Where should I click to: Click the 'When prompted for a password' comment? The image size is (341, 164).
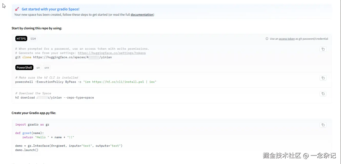(82, 49)
